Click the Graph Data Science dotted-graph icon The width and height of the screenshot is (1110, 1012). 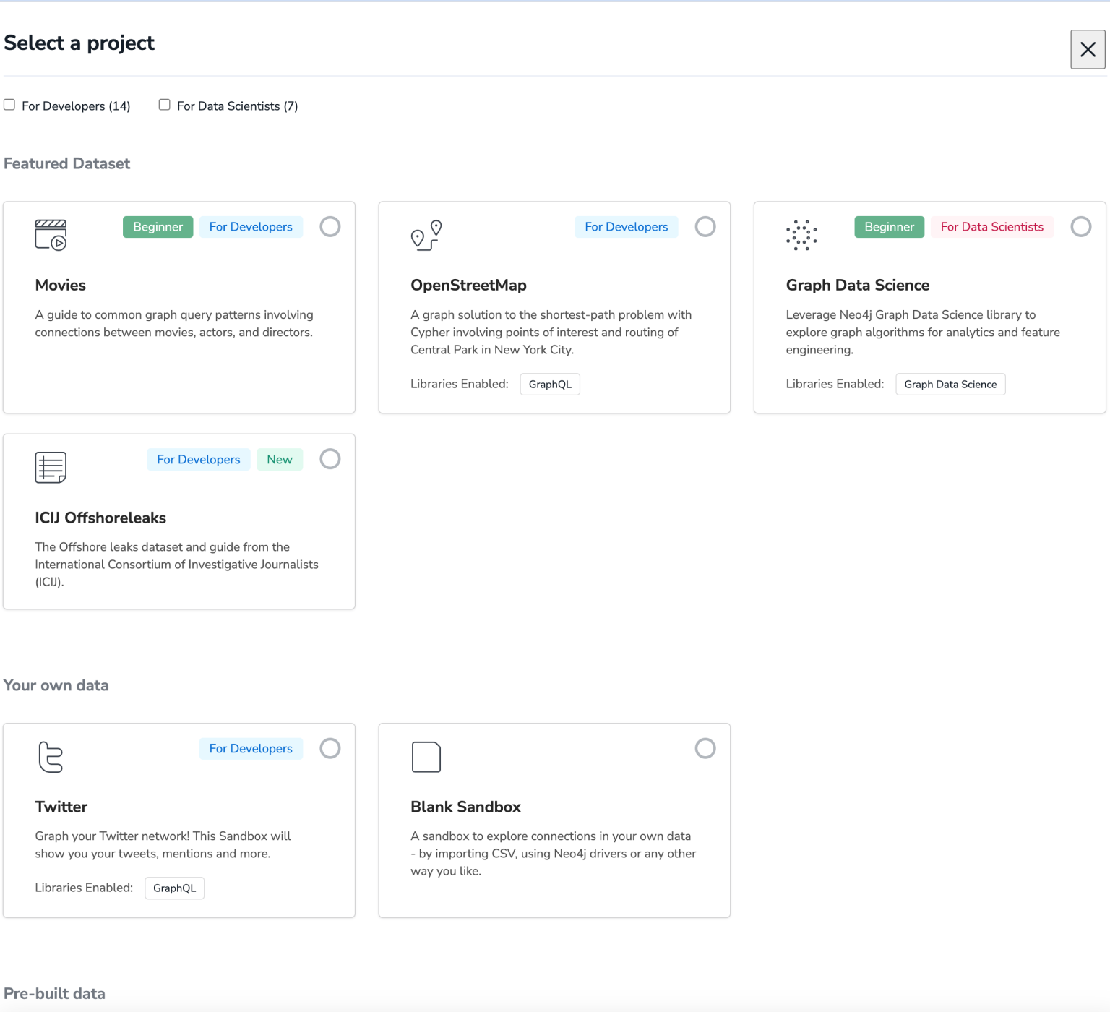(x=801, y=235)
